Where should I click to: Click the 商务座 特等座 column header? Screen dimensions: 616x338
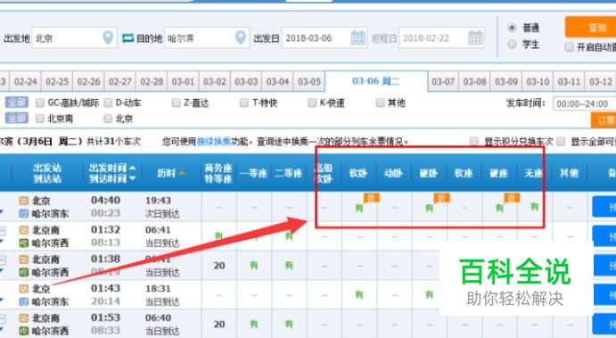click(218, 173)
